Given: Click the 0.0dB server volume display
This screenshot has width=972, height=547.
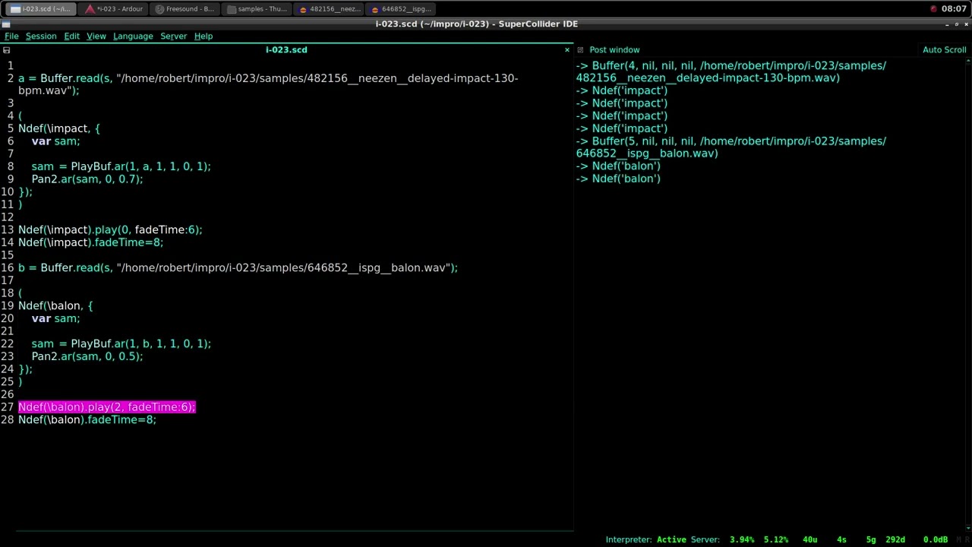Looking at the screenshot, I should pyautogui.click(x=935, y=539).
